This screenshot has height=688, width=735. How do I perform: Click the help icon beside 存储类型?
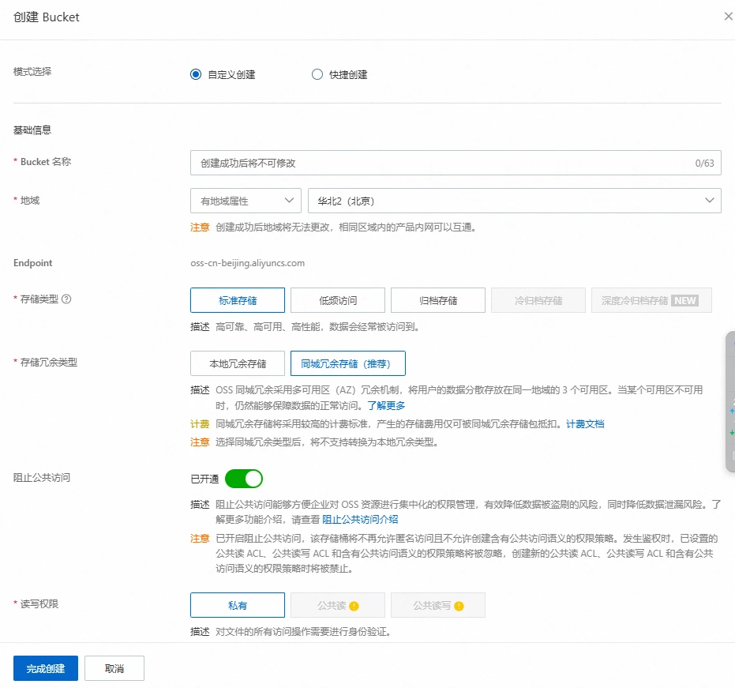pos(66,299)
